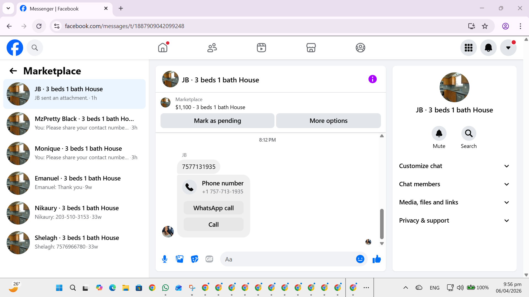Viewport: 529px width, 297px height.
Task: Start a WhatsApp call
Action: 213,208
